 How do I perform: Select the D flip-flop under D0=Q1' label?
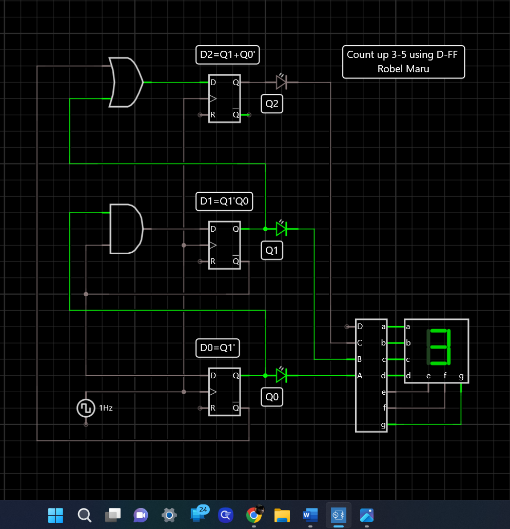[224, 392]
